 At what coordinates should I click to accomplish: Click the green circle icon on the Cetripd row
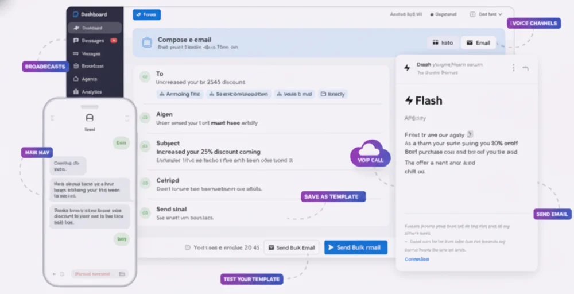[145, 183]
